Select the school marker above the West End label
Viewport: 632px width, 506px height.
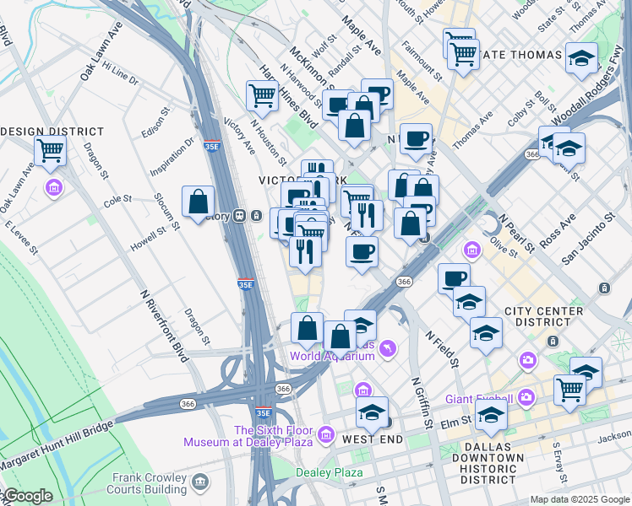click(x=371, y=412)
